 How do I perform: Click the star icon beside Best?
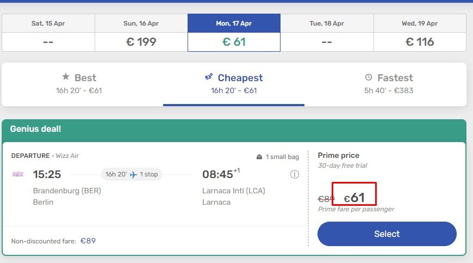[x=66, y=77]
